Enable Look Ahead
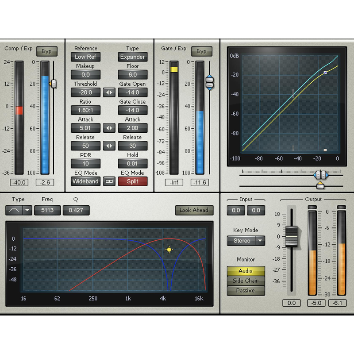 point(194,210)
